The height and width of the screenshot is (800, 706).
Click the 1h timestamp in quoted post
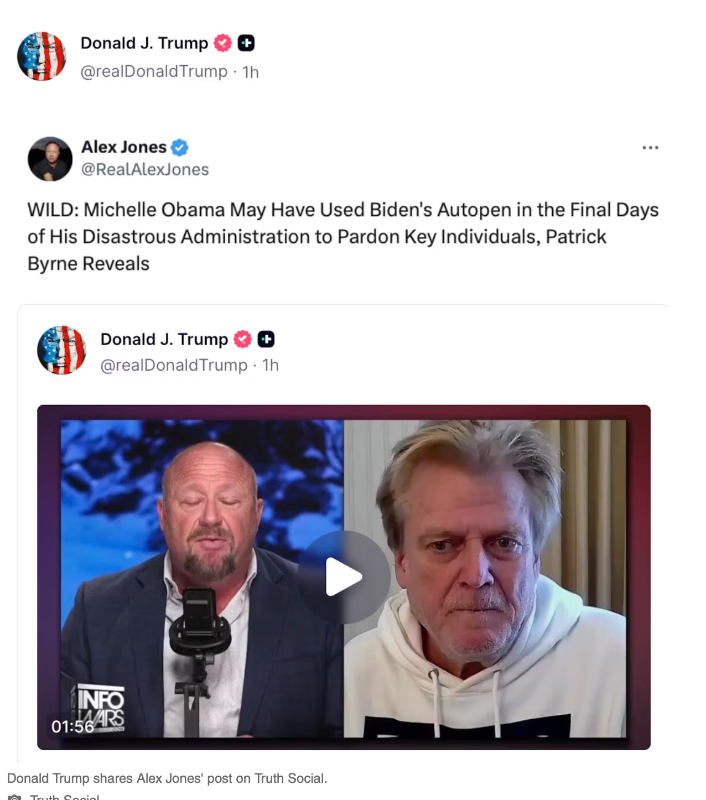coord(271,366)
